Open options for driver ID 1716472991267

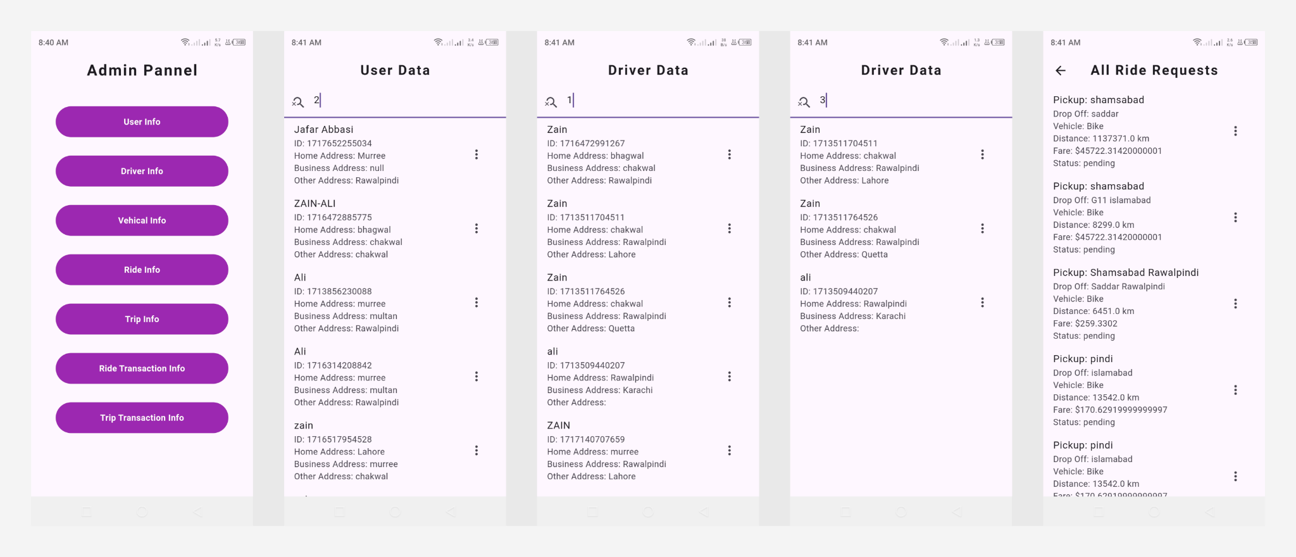click(x=730, y=154)
